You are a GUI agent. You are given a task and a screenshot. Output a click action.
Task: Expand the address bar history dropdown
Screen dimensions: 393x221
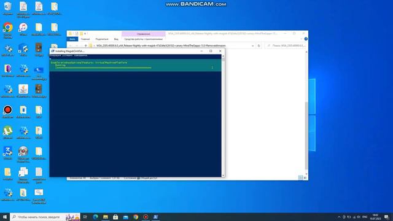tap(252, 46)
